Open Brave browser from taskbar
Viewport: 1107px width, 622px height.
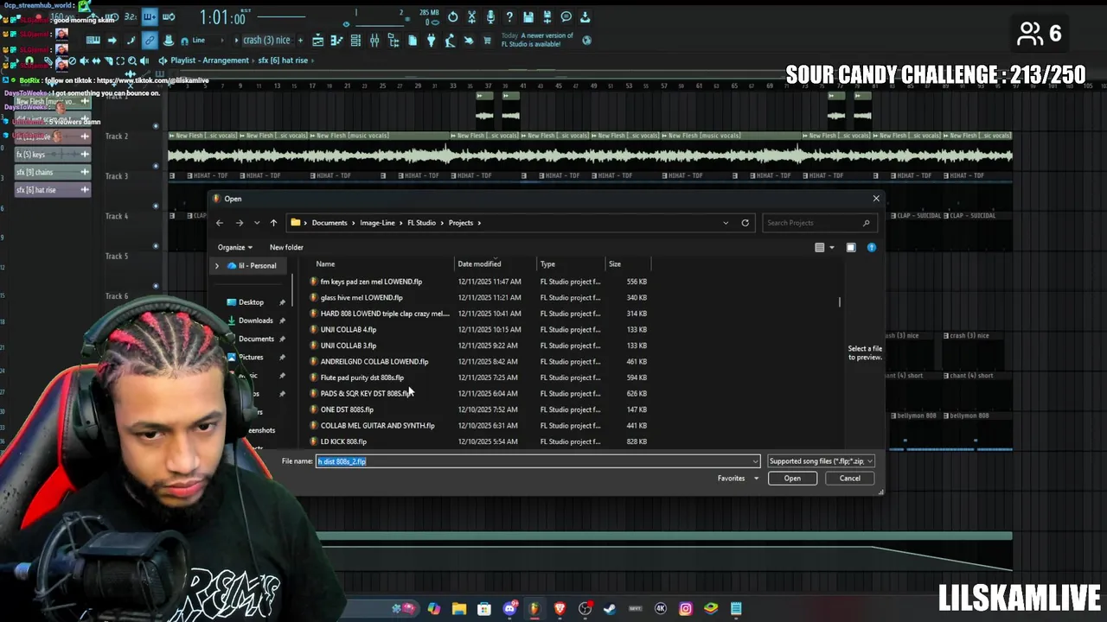point(560,608)
